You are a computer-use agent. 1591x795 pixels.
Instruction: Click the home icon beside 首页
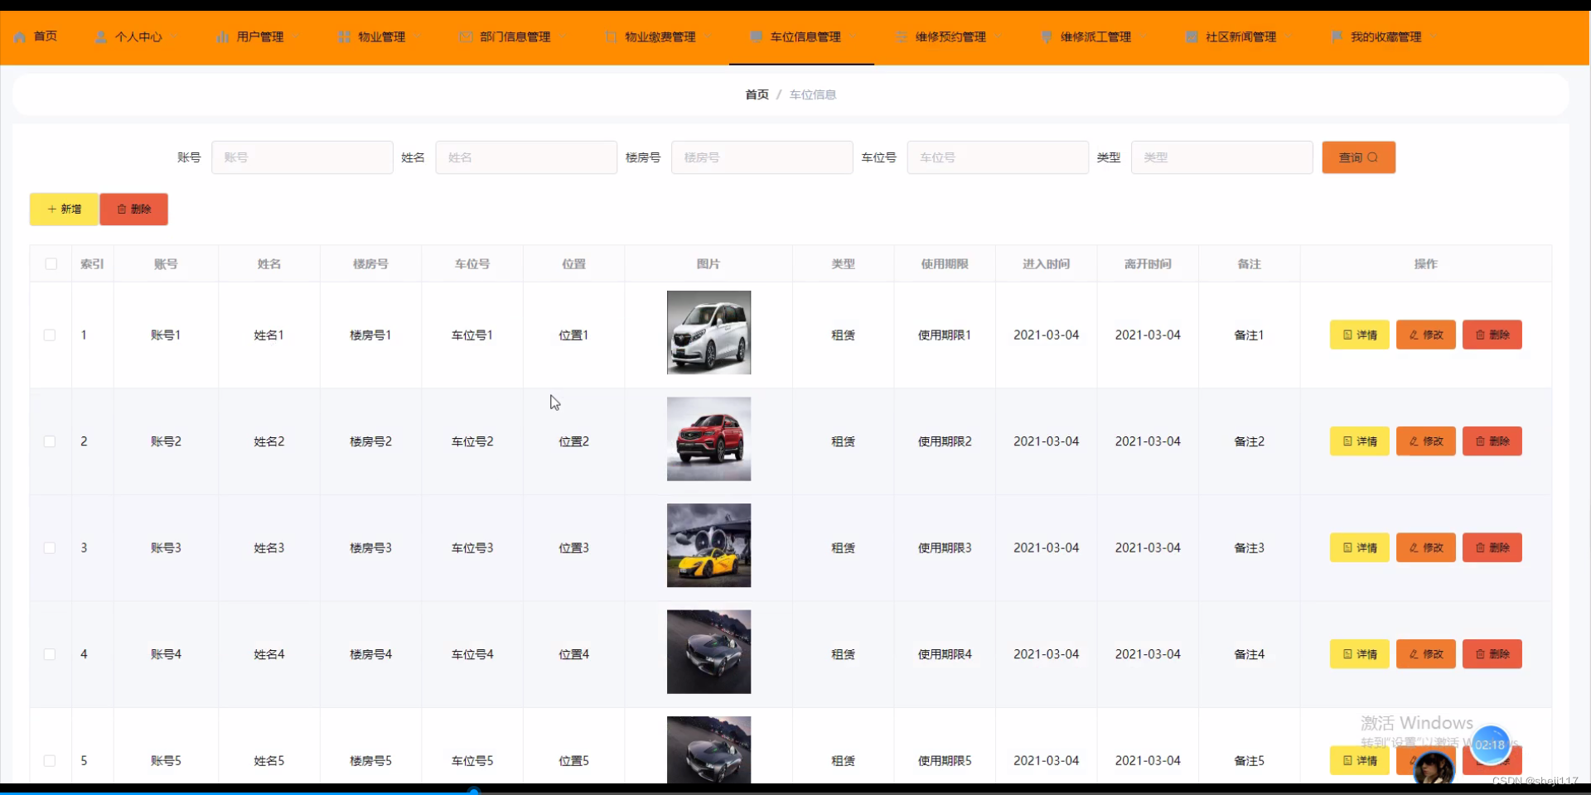[x=20, y=36]
